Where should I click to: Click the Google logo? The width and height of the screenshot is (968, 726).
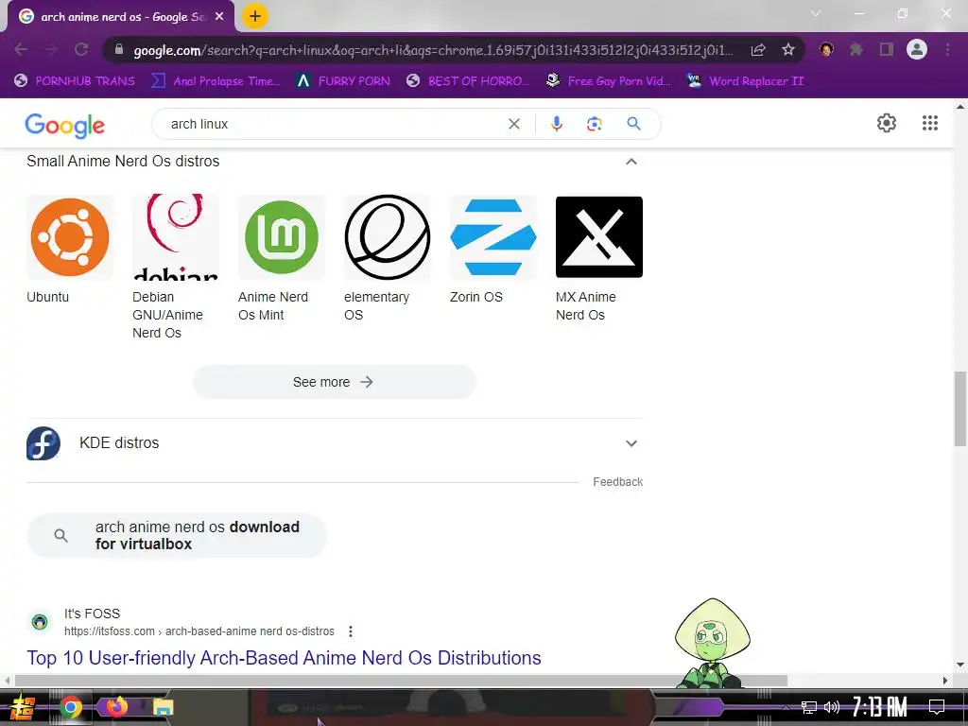pyautogui.click(x=65, y=125)
